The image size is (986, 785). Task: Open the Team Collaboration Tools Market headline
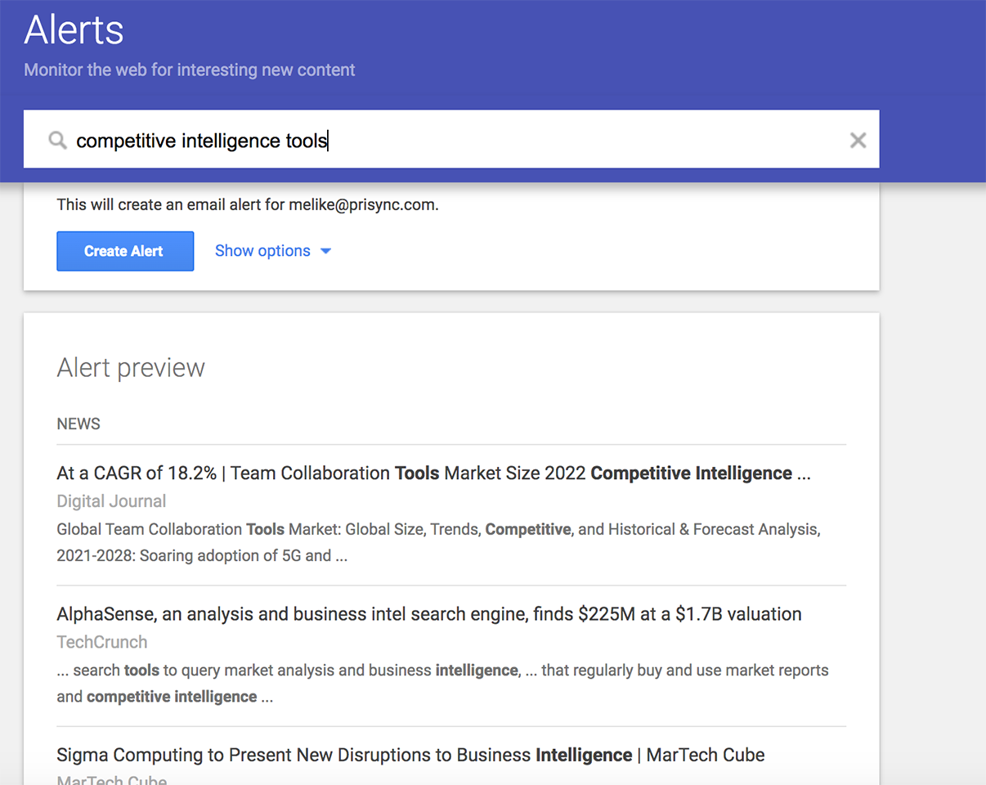tap(433, 473)
